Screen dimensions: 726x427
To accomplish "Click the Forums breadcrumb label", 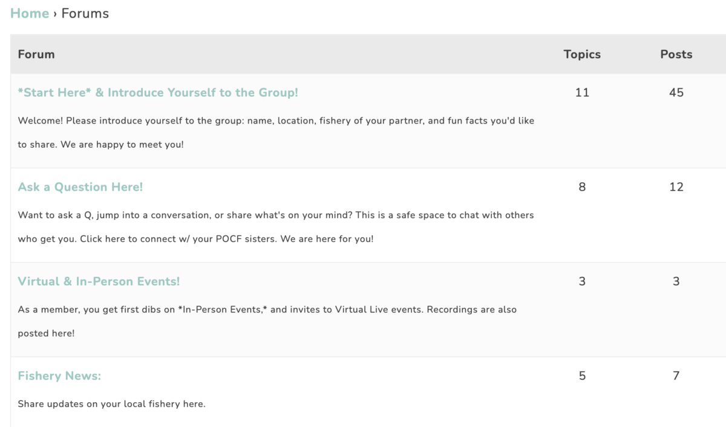I will 84,13.
